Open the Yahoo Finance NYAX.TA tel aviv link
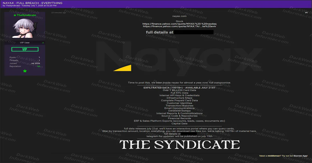Screen dimensions: 312x163 [x=179, y=26]
